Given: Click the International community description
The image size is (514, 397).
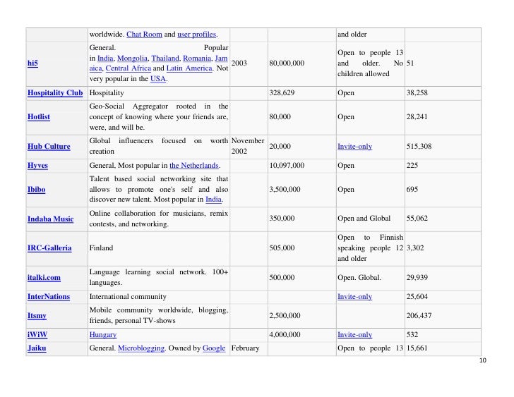Looking at the screenshot, I should (x=128, y=297).
